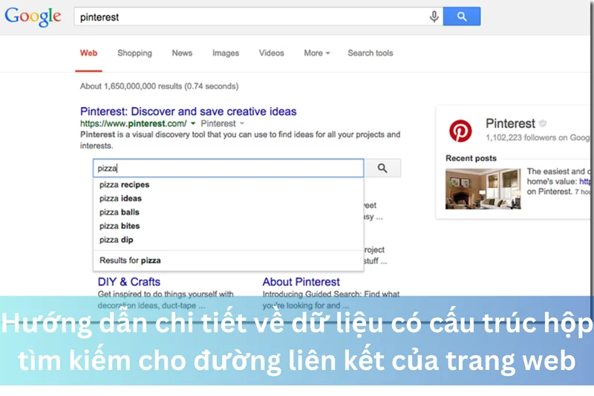This screenshot has width=594, height=396.
Task: Choose 'pizza dip' suggestion
Action: click(x=229, y=239)
